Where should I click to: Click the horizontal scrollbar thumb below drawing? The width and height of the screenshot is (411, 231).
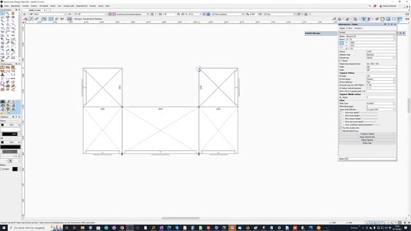click(180, 218)
